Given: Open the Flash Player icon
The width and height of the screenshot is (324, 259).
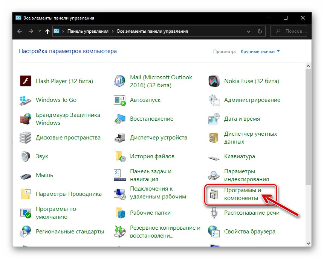Looking at the screenshot, I should [25, 81].
